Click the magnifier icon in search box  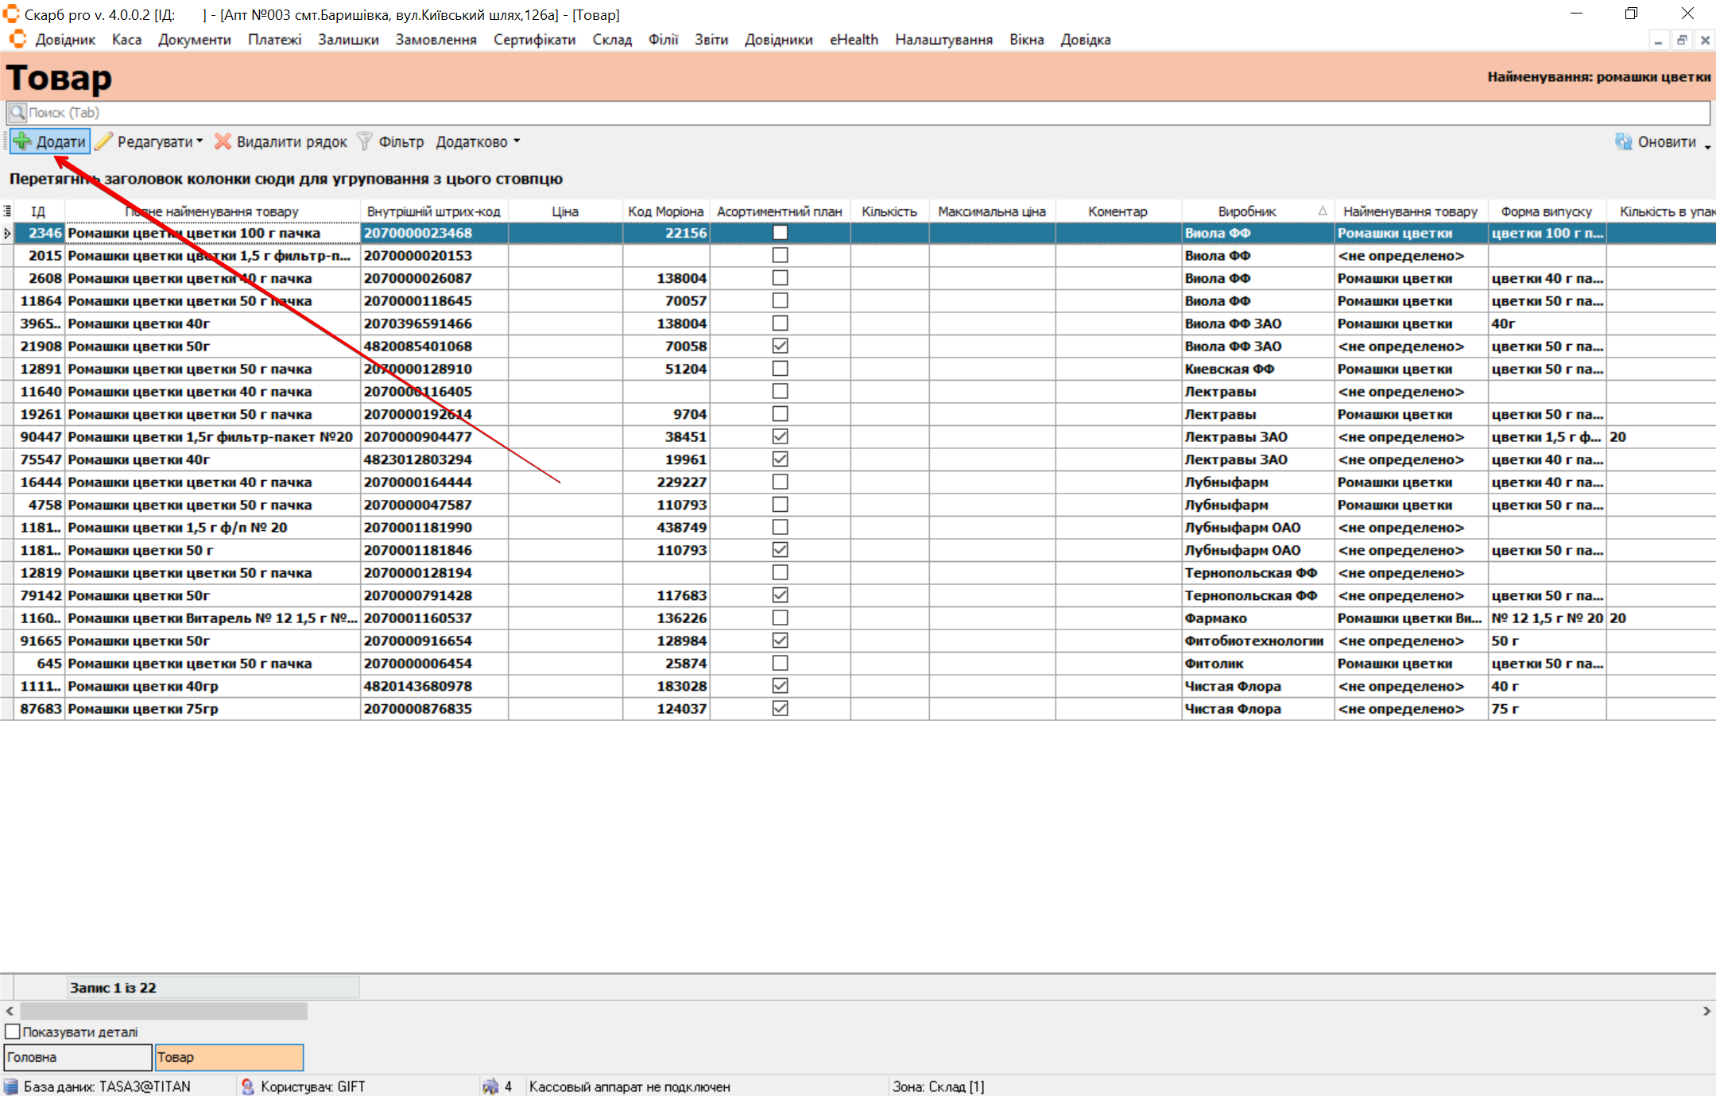(x=17, y=112)
